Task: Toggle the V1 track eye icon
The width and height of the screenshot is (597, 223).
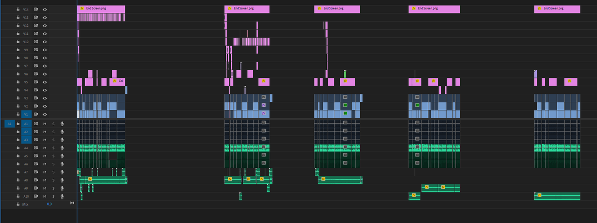Action: click(x=45, y=114)
